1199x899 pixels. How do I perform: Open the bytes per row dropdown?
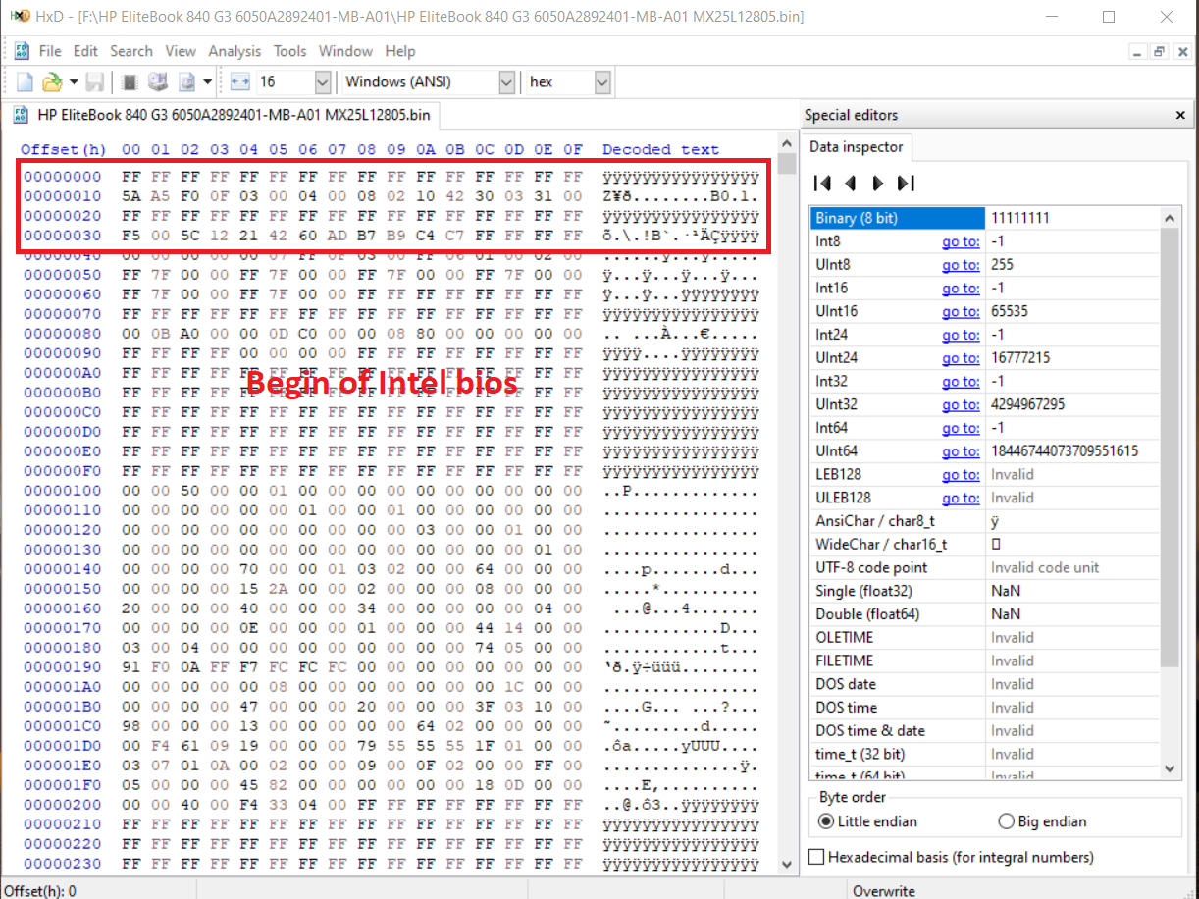(322, 82)
